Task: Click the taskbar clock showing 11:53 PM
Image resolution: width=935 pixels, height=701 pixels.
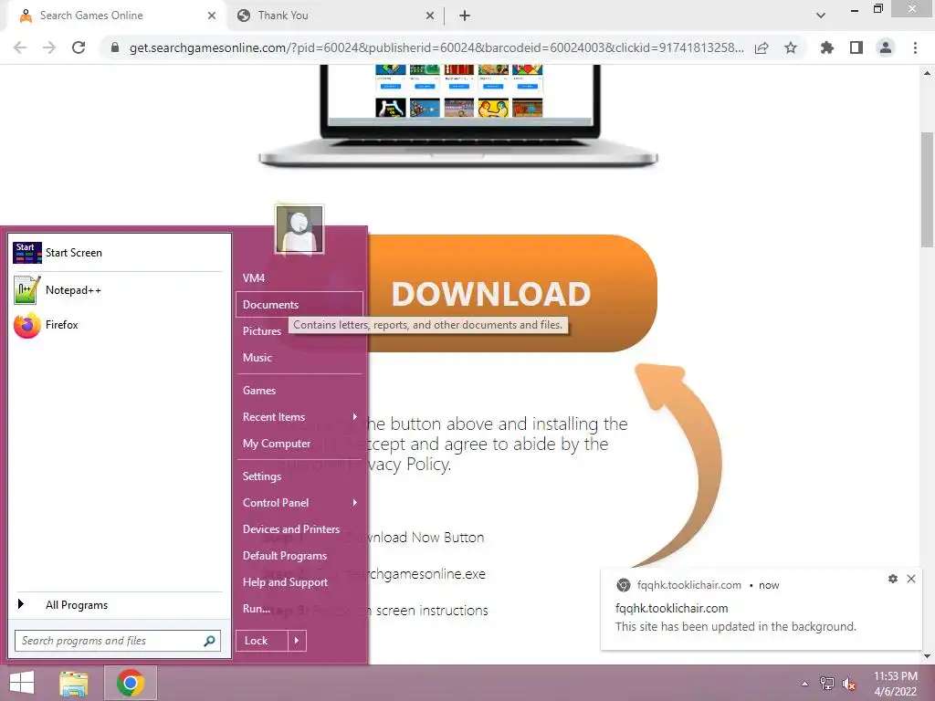Action: click(x=895, y=684)
